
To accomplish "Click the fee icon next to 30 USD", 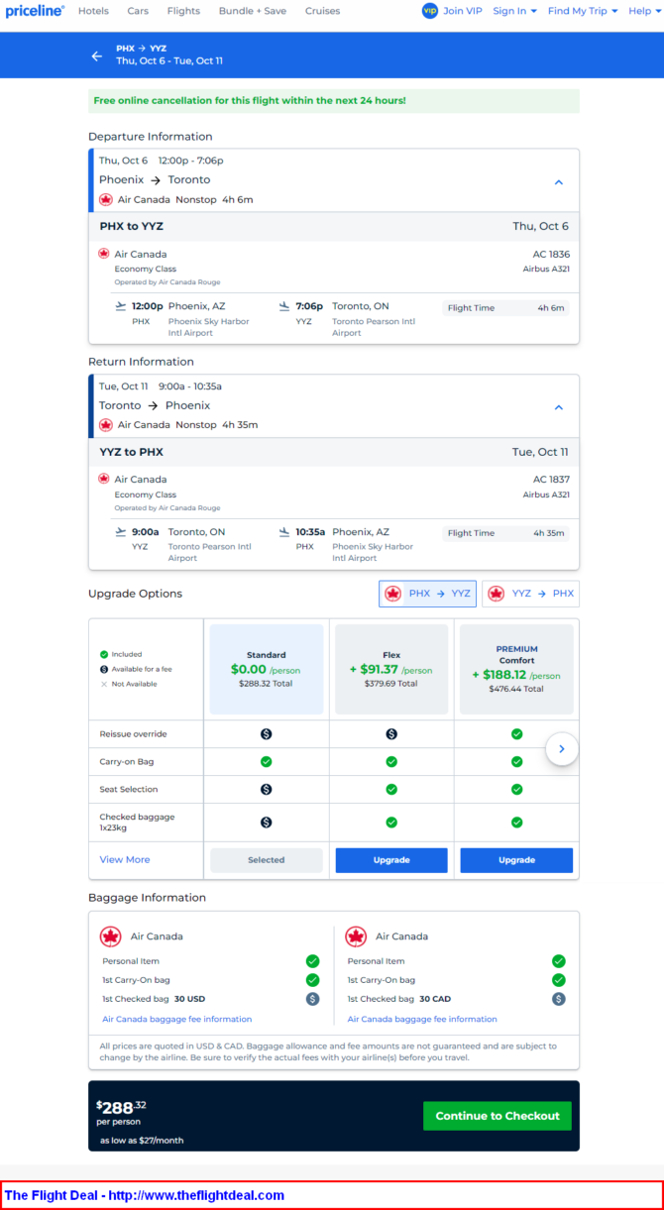I will tap(313, 999).
